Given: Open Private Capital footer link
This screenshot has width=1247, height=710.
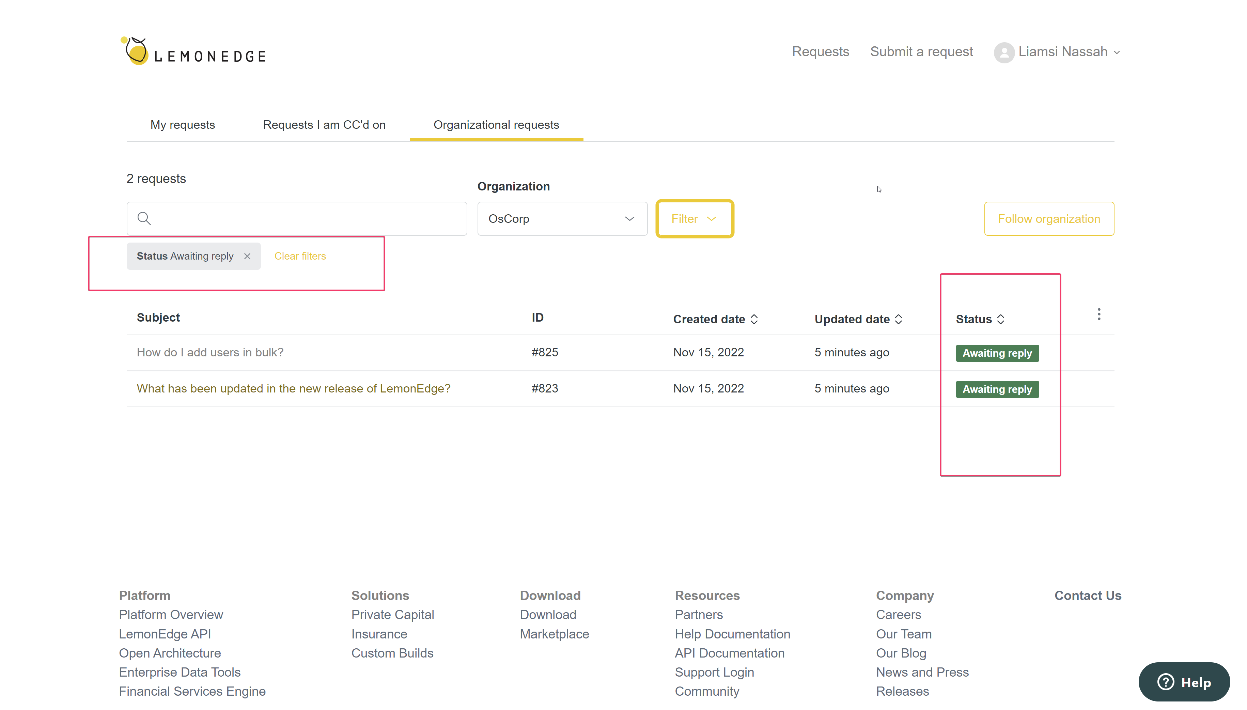Looking at the screenshot, I should pos(392,614).
